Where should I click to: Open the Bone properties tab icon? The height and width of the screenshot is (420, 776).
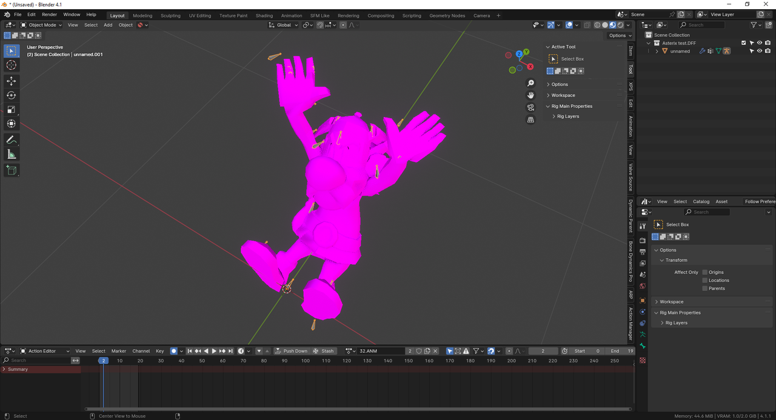point(643,346)
